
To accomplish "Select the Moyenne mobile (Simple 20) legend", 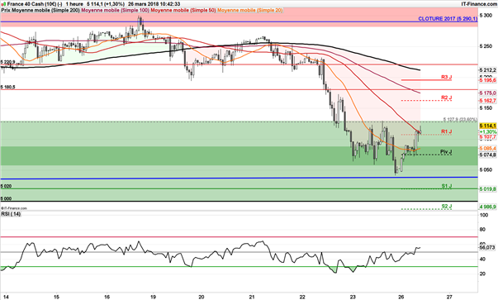I will (249, 10).
